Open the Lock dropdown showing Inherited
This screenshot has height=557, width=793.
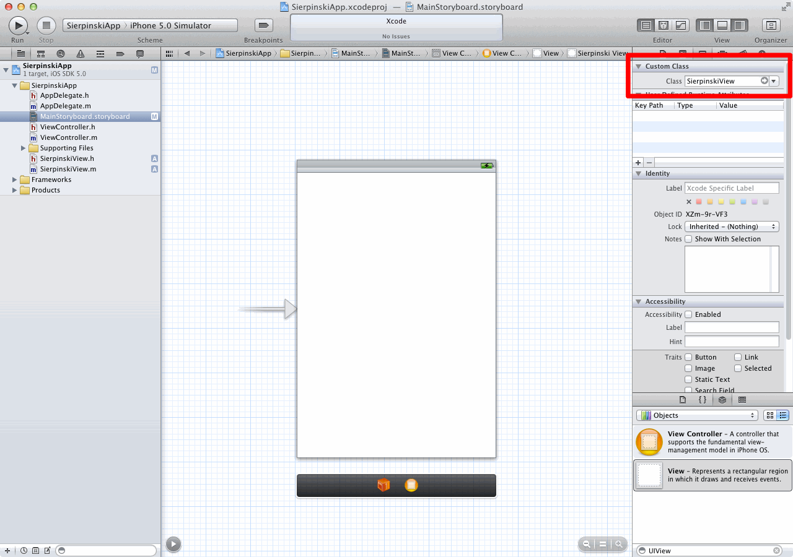[x=731, y=227]
